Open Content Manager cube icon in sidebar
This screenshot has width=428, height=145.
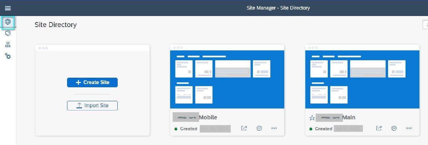pyautogui.click(x=8, y=33)
